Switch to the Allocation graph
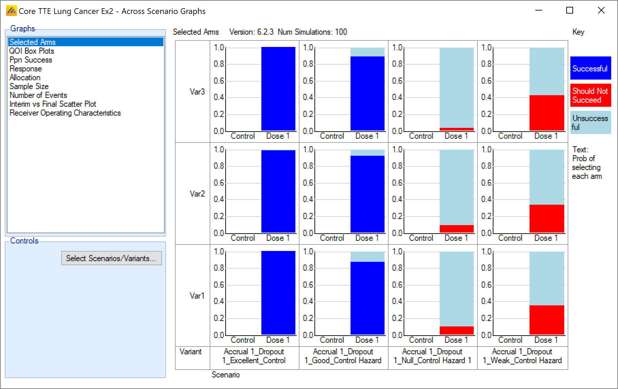Image resolution: width=618 pixels, height=389 pixels. [25, 78]
